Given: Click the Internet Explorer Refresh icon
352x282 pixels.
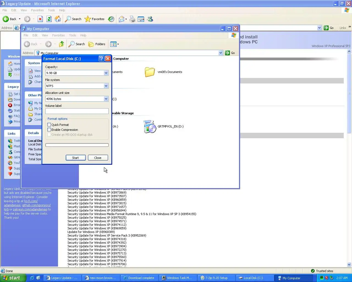Looking at the screenshot, I should [49, 19].
